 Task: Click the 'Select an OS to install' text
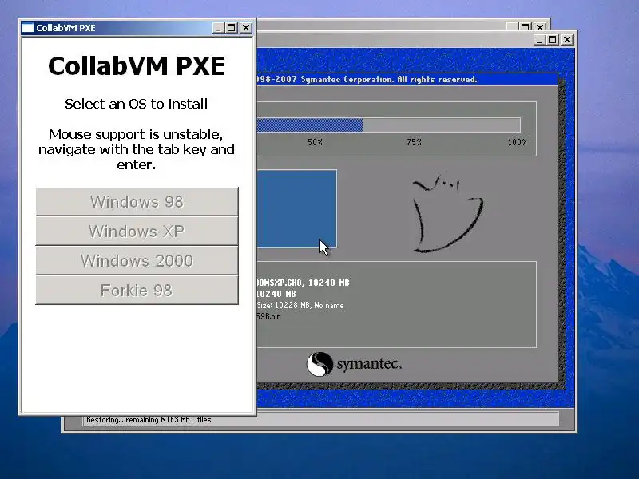pyautogui.click(x=136, y=104)
